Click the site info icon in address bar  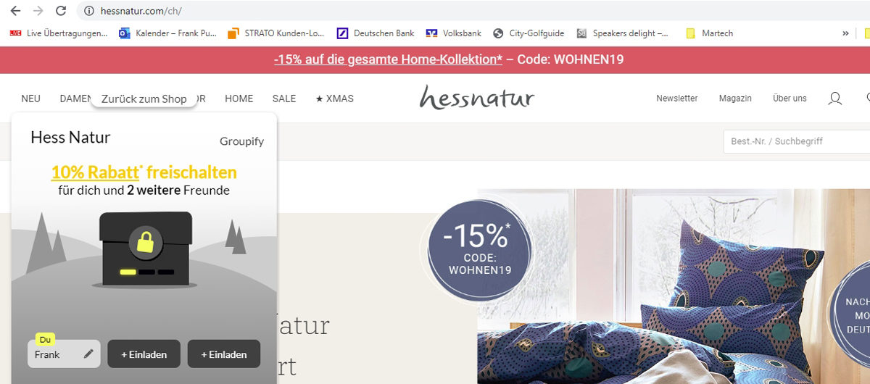(x=89, y=11)
